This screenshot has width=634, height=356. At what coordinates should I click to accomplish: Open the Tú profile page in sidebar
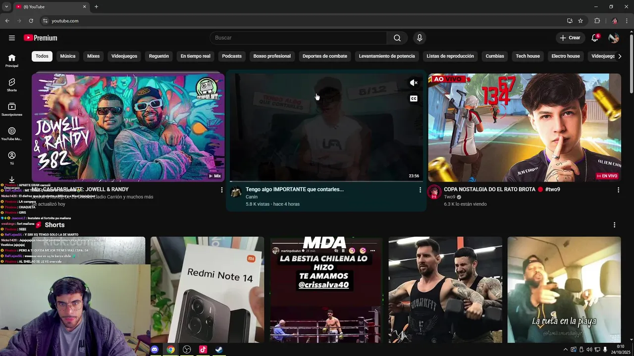coord(12,158)
